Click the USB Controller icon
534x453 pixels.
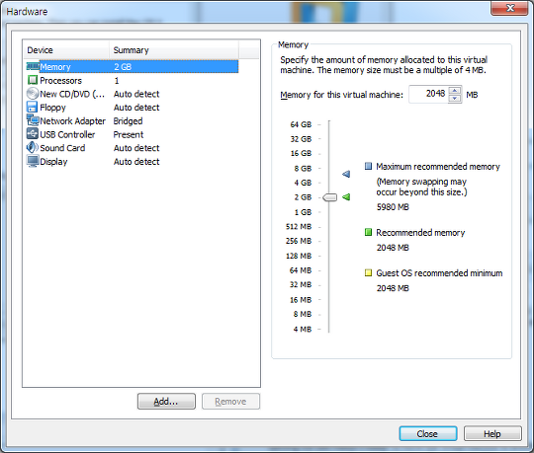tap(33, 134)
